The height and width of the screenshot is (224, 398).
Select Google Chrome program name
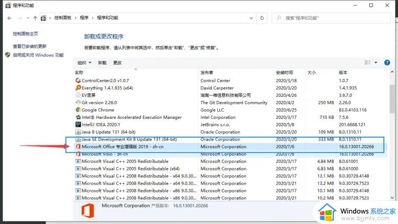click(x=98, y=110)
